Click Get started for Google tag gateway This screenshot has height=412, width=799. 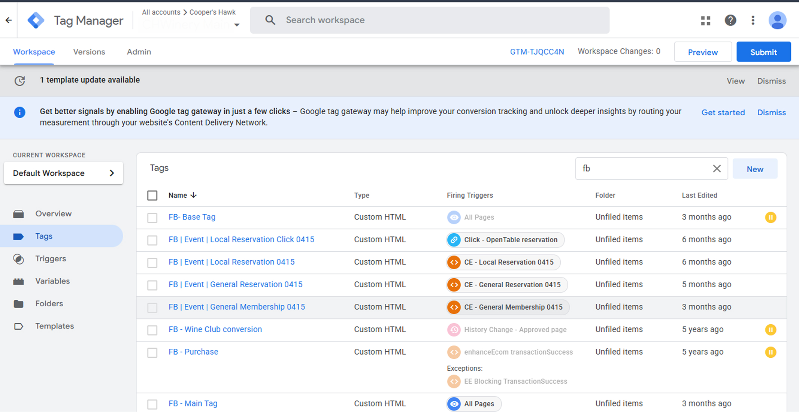723,112
